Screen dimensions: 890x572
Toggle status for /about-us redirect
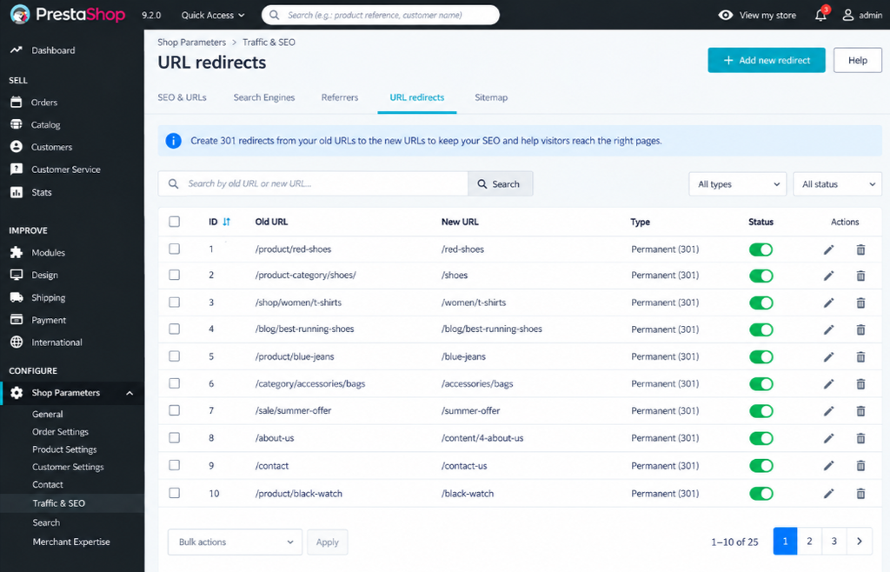(x=761, y=438)
